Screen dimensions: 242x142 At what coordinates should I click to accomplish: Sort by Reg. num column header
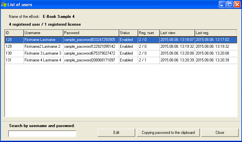(x=149, y=33)
